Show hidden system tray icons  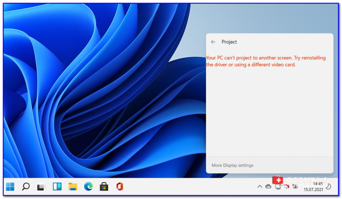click(259, 187)
